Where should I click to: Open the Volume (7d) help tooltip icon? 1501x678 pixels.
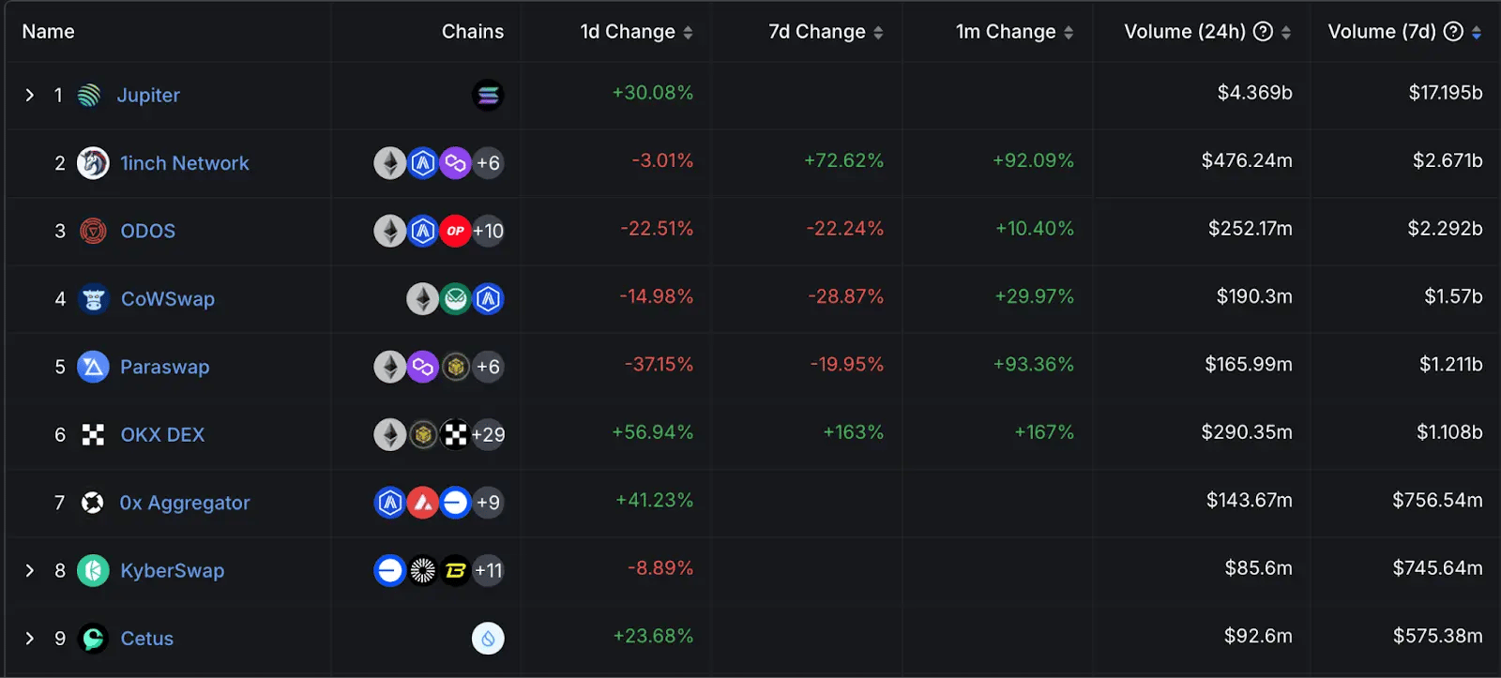pos(1450,30)
